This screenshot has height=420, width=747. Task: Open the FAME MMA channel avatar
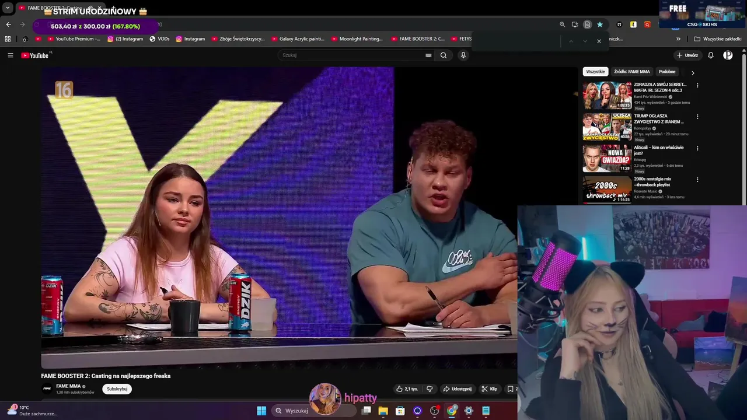(x=47, y=388)
